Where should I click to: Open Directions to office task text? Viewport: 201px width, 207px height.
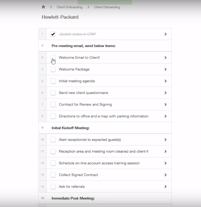[104, 116]
